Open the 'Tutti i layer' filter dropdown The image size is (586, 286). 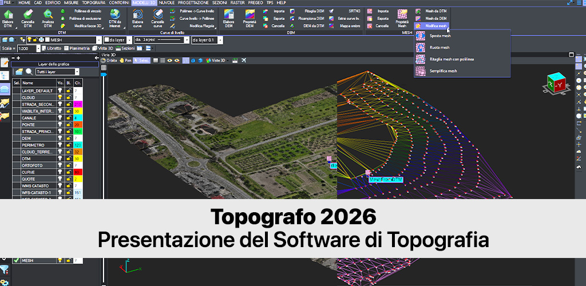[77, 71]
